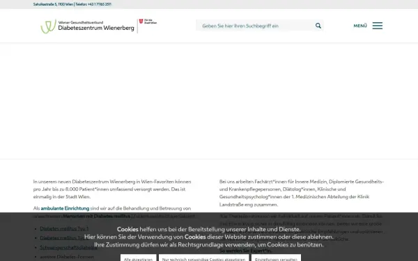This screenshot has width=418, height=261.
Task: Open the Schwangerschaftsdiabetes link
Action: [x=68, y=247]
